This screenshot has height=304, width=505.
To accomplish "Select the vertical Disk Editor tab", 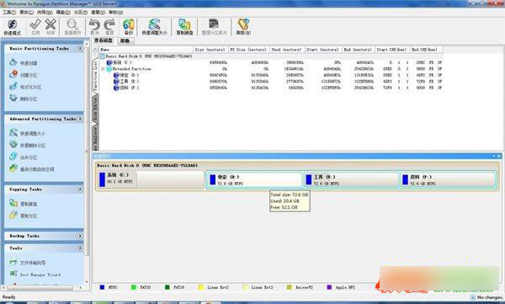I will pos(95,109).
